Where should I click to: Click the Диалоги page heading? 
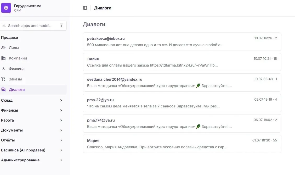(94, 24)
